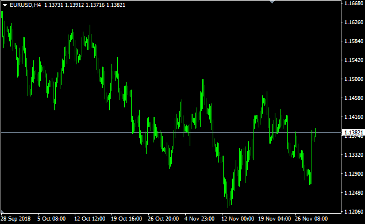Screen dimensions: 365x224
Task: Click the 19 Nov 04:00 time label
Action: pos(274,219)
